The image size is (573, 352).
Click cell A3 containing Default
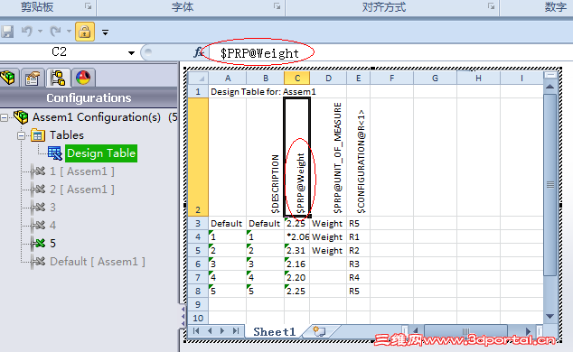click(x=227, y=223)
